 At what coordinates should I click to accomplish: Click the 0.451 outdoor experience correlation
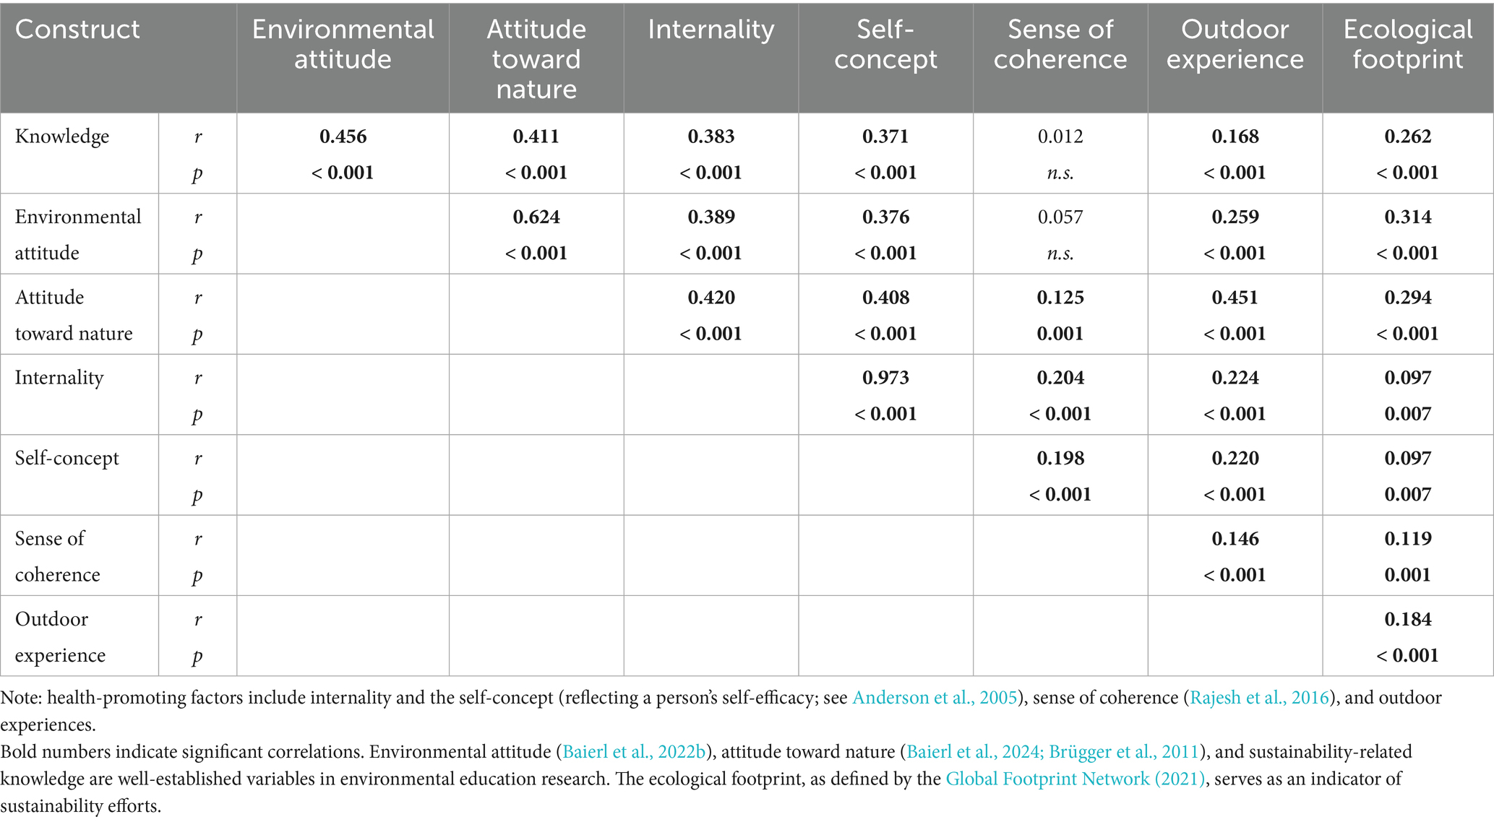[x=1235, y=298]
